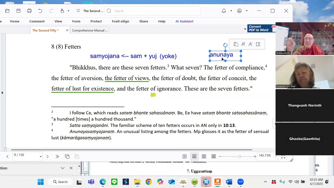Open the Protect ribbon tab
The image size is (334, 188).
[x=96, y=21]
